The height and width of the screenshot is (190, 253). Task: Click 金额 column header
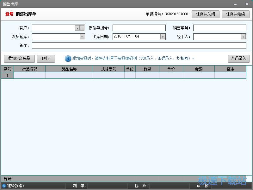pyautogui.click(x=199, y=69)
